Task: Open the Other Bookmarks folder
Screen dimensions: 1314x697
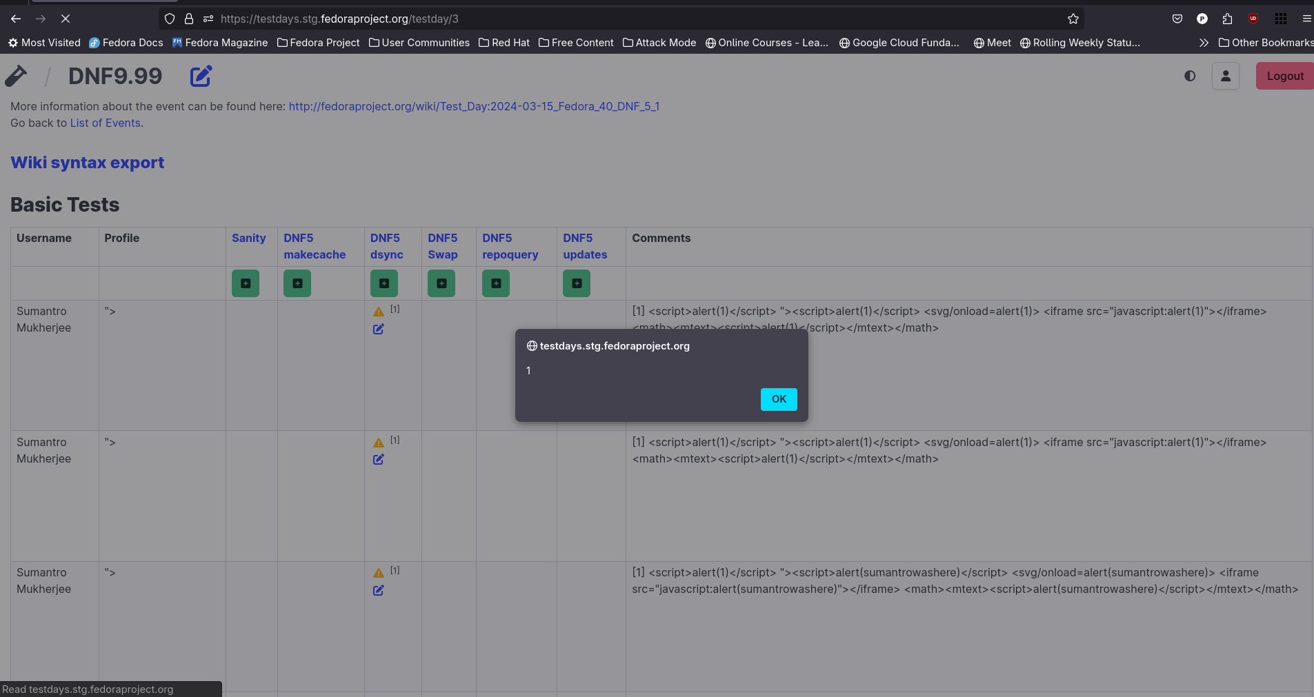Action: (x=1266, y=43)
